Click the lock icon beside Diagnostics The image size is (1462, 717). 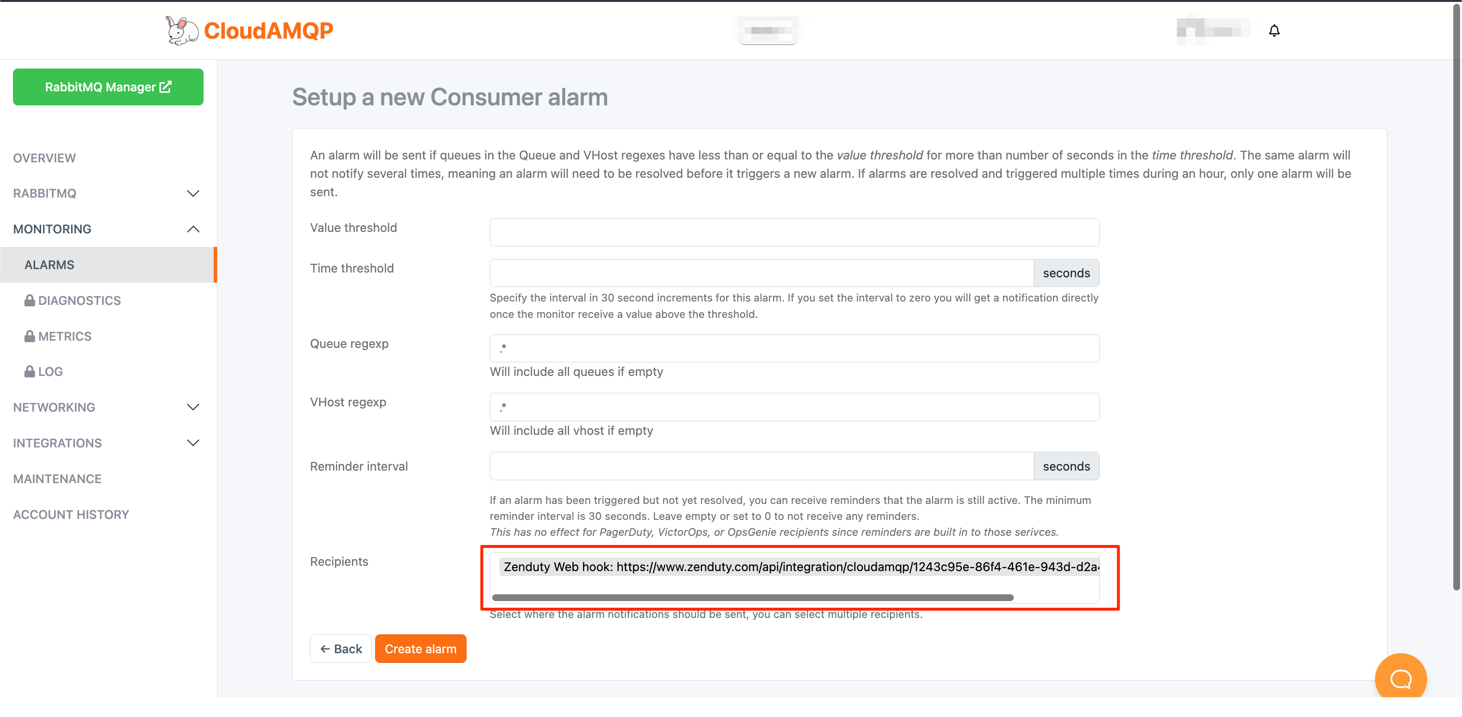[x=29, y=301]
